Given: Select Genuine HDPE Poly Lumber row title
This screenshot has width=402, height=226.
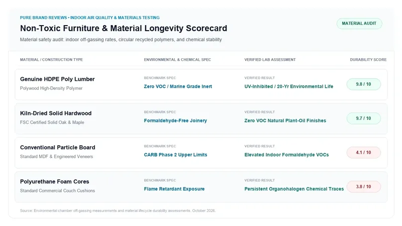Looking at the screenshot, I should click(x=57, y=79).
